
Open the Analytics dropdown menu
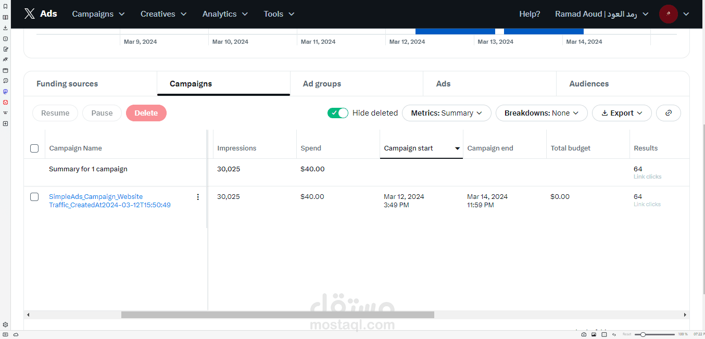[x=225, y=14]
